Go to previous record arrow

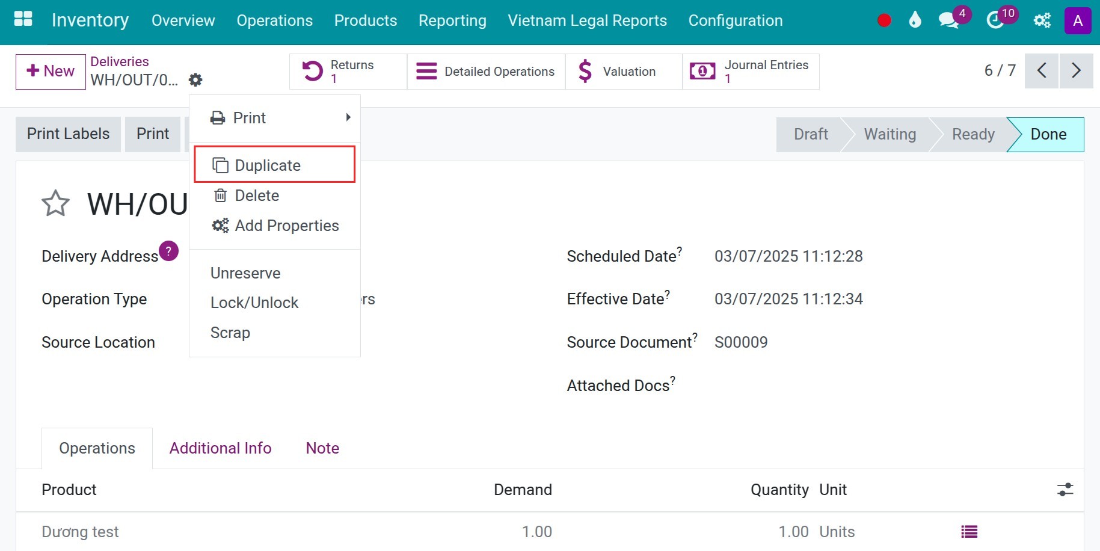[x=1042, y=71]
